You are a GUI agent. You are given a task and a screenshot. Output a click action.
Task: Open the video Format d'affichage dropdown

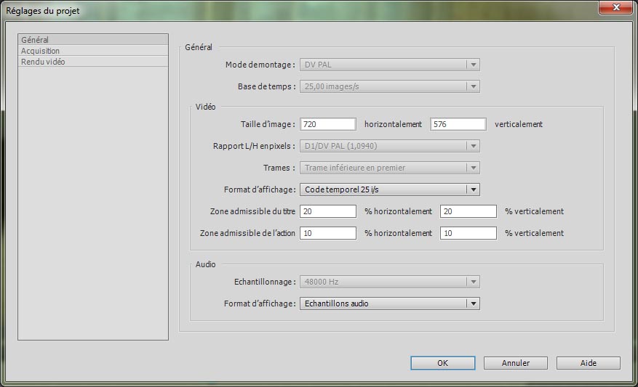coord(390,190)
